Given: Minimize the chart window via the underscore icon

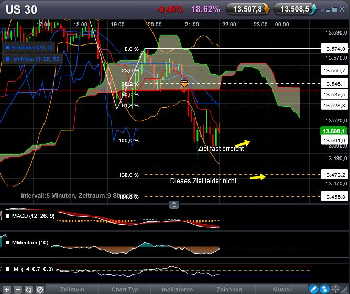Looking at the screenshot, I should pos(328,10).
